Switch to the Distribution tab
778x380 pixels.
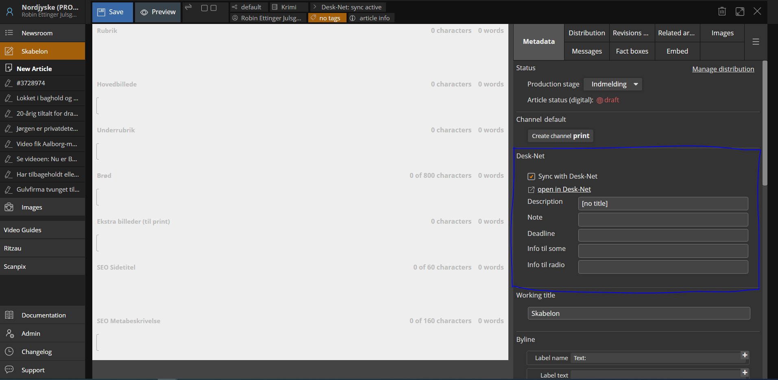(586, 33)
